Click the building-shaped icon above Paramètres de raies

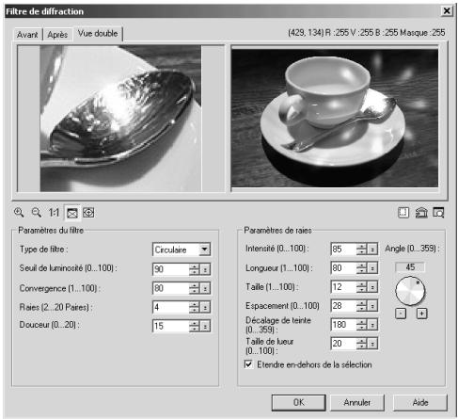[421, 213]
